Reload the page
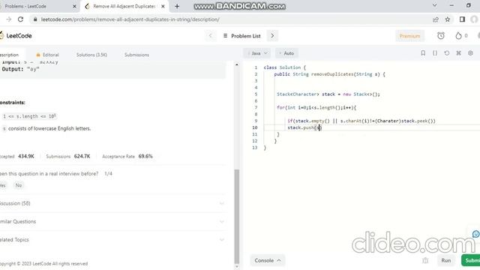The image size is (480, 270). (20, 19)
